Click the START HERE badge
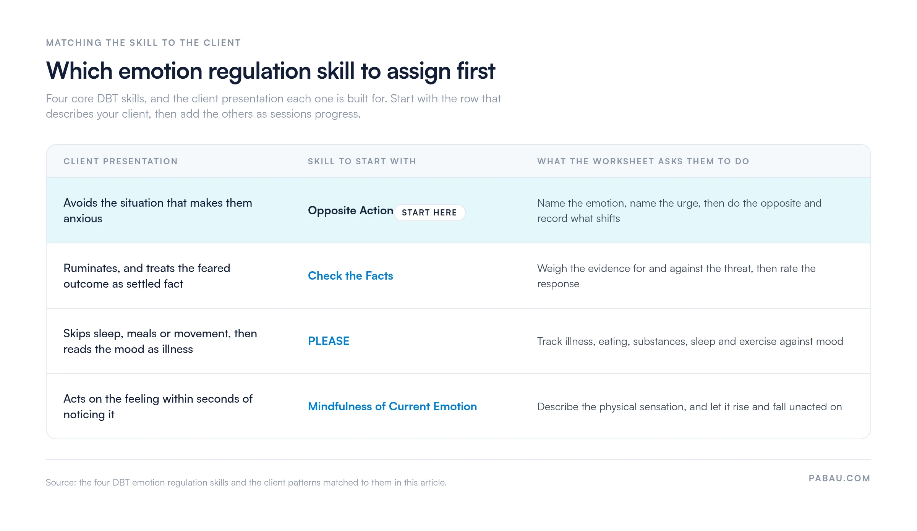 click(429, 213)
